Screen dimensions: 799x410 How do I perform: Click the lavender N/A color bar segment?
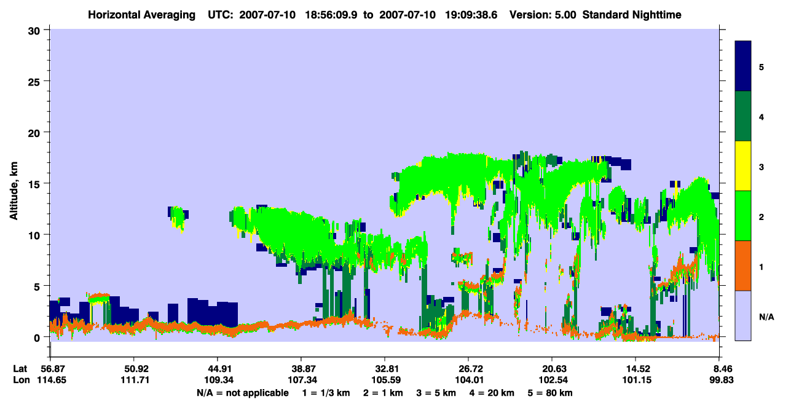pyautogui.click(x=743, y=315)
